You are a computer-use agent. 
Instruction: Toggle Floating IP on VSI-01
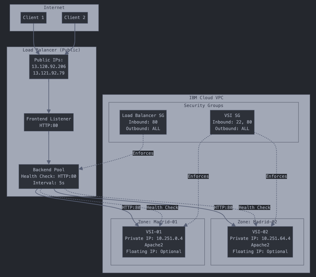pyautogui.click(x=154, y=251)
